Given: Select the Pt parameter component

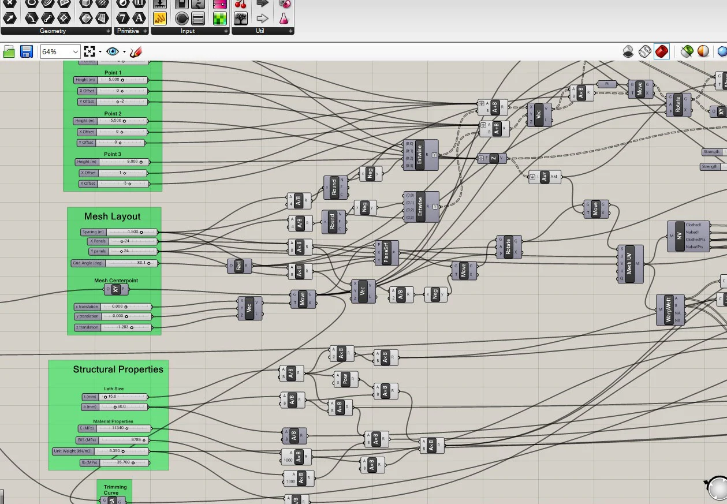Looking at the screenshot, I should coord(606,84).
